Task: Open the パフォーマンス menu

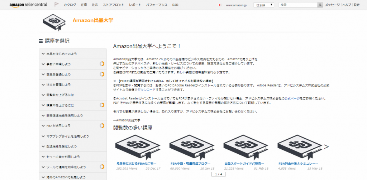Action: click(x=156, y=5)
